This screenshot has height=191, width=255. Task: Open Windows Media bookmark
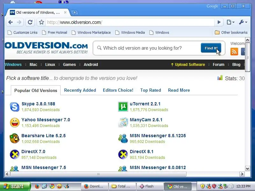pos(130,32)
